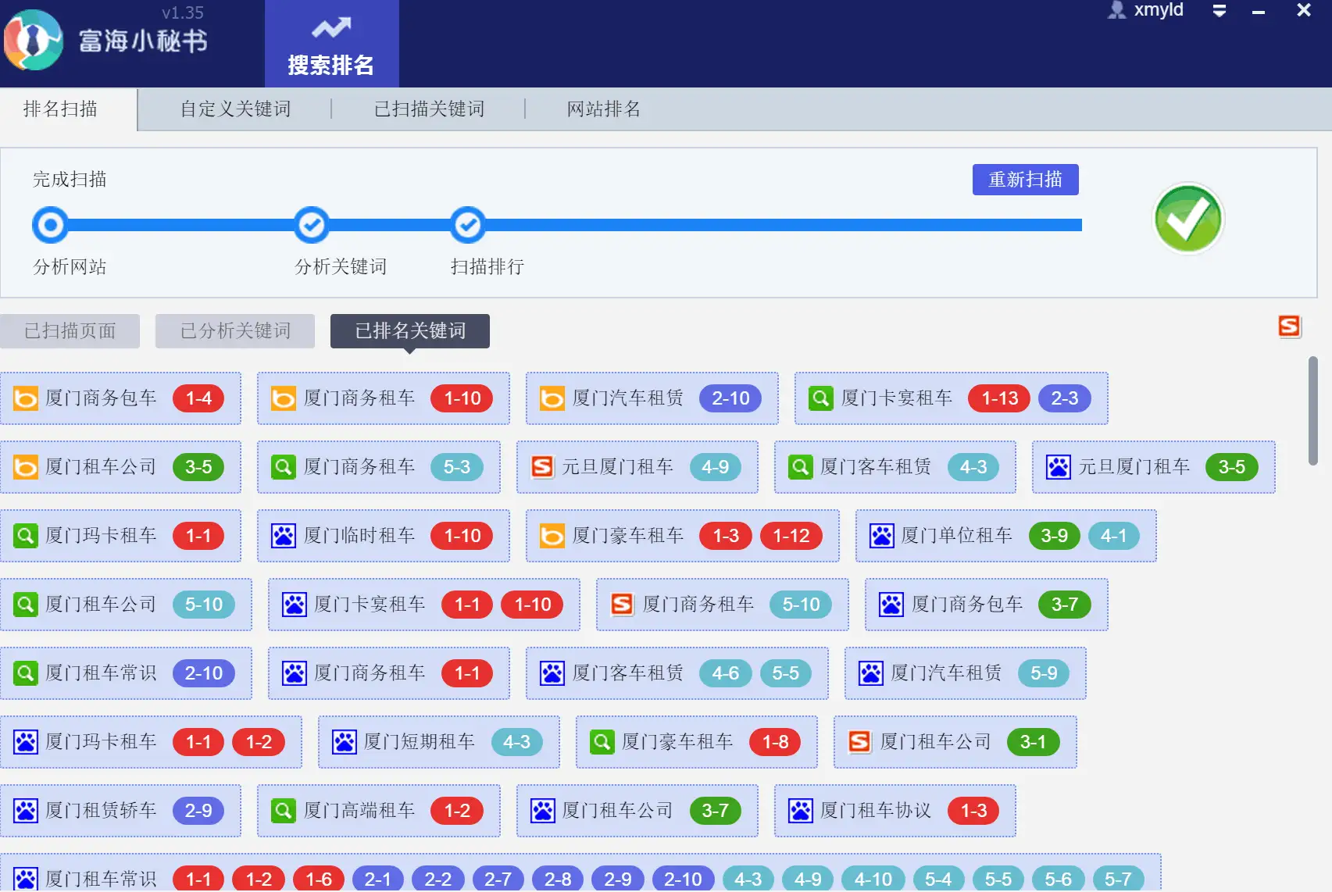Click the 分析关键词 step on the progress bar
This screenshot has width=1332, height=892.
(x=311, y=225)
